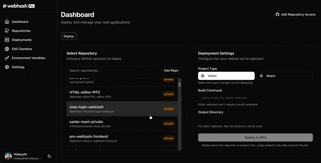Image resolution: width=321 pixels, height=163 pixels.
Task: Select HTML-editor-IPFS repository
Action: coord(122,94)
